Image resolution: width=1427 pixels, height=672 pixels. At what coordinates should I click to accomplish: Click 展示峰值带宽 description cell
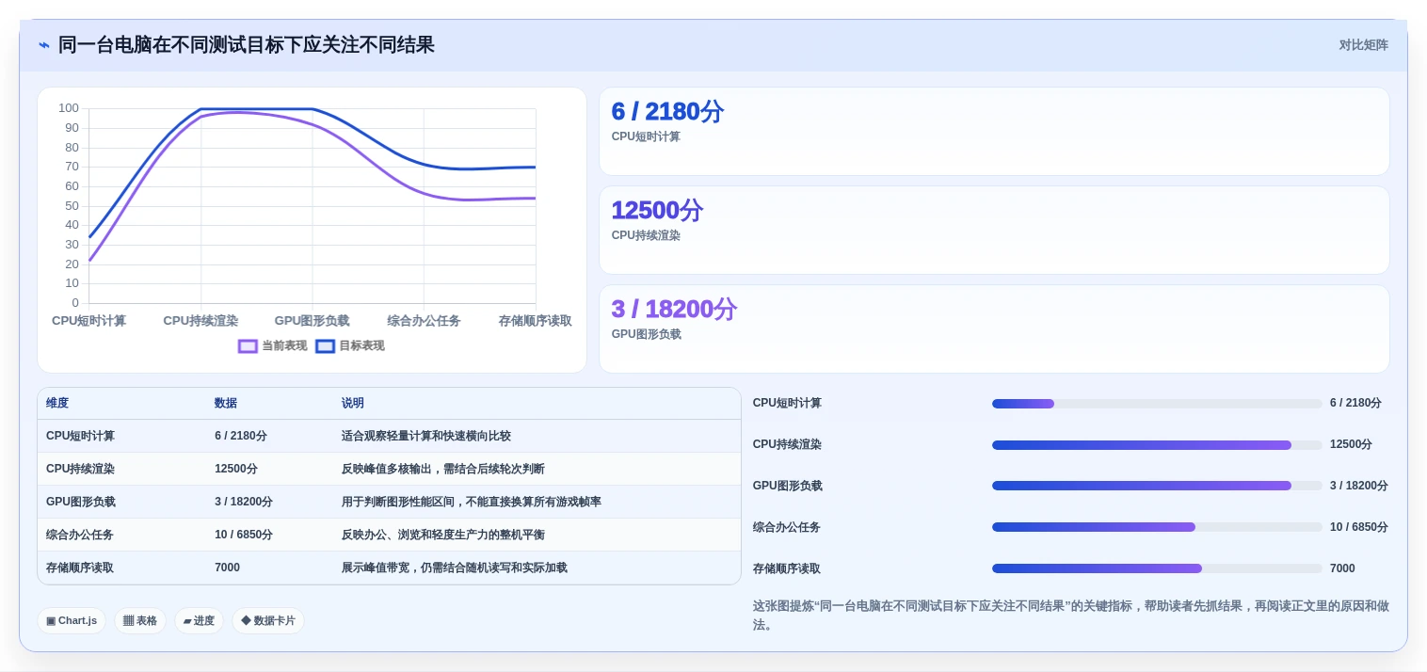point(455,568)
